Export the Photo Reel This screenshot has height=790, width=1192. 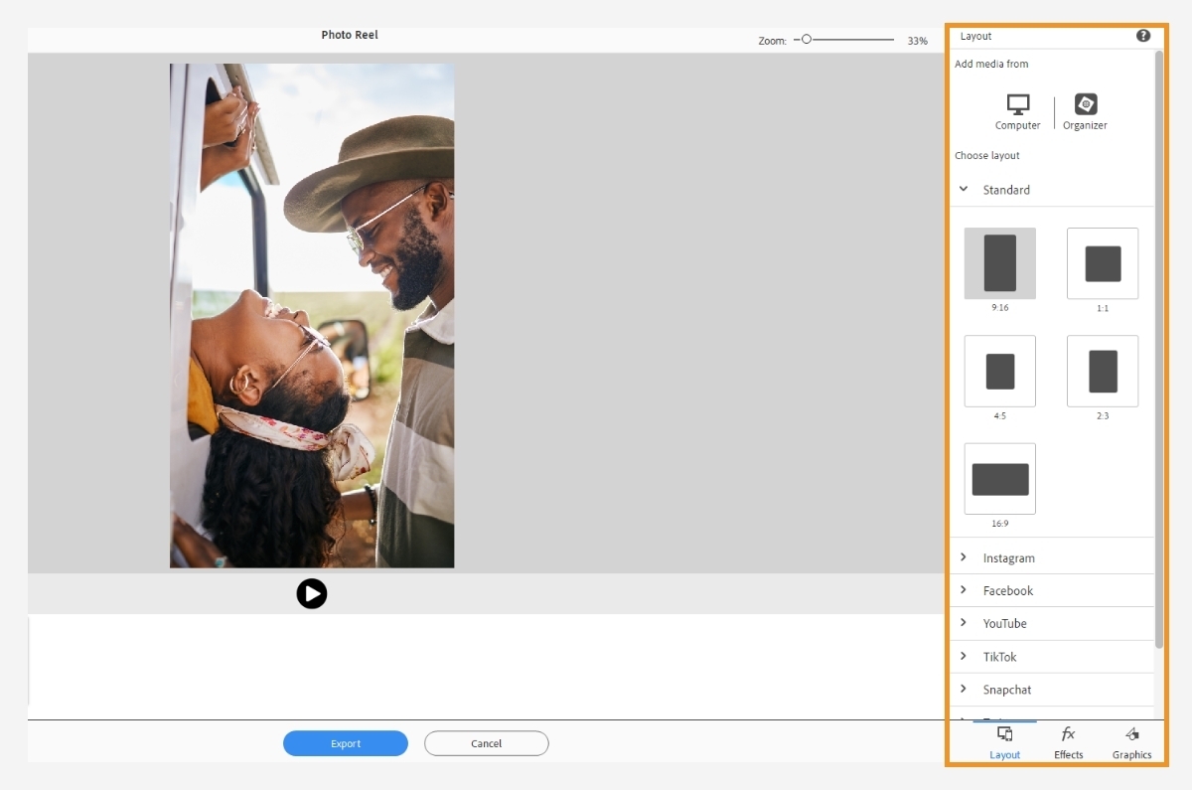click(346, 743)
